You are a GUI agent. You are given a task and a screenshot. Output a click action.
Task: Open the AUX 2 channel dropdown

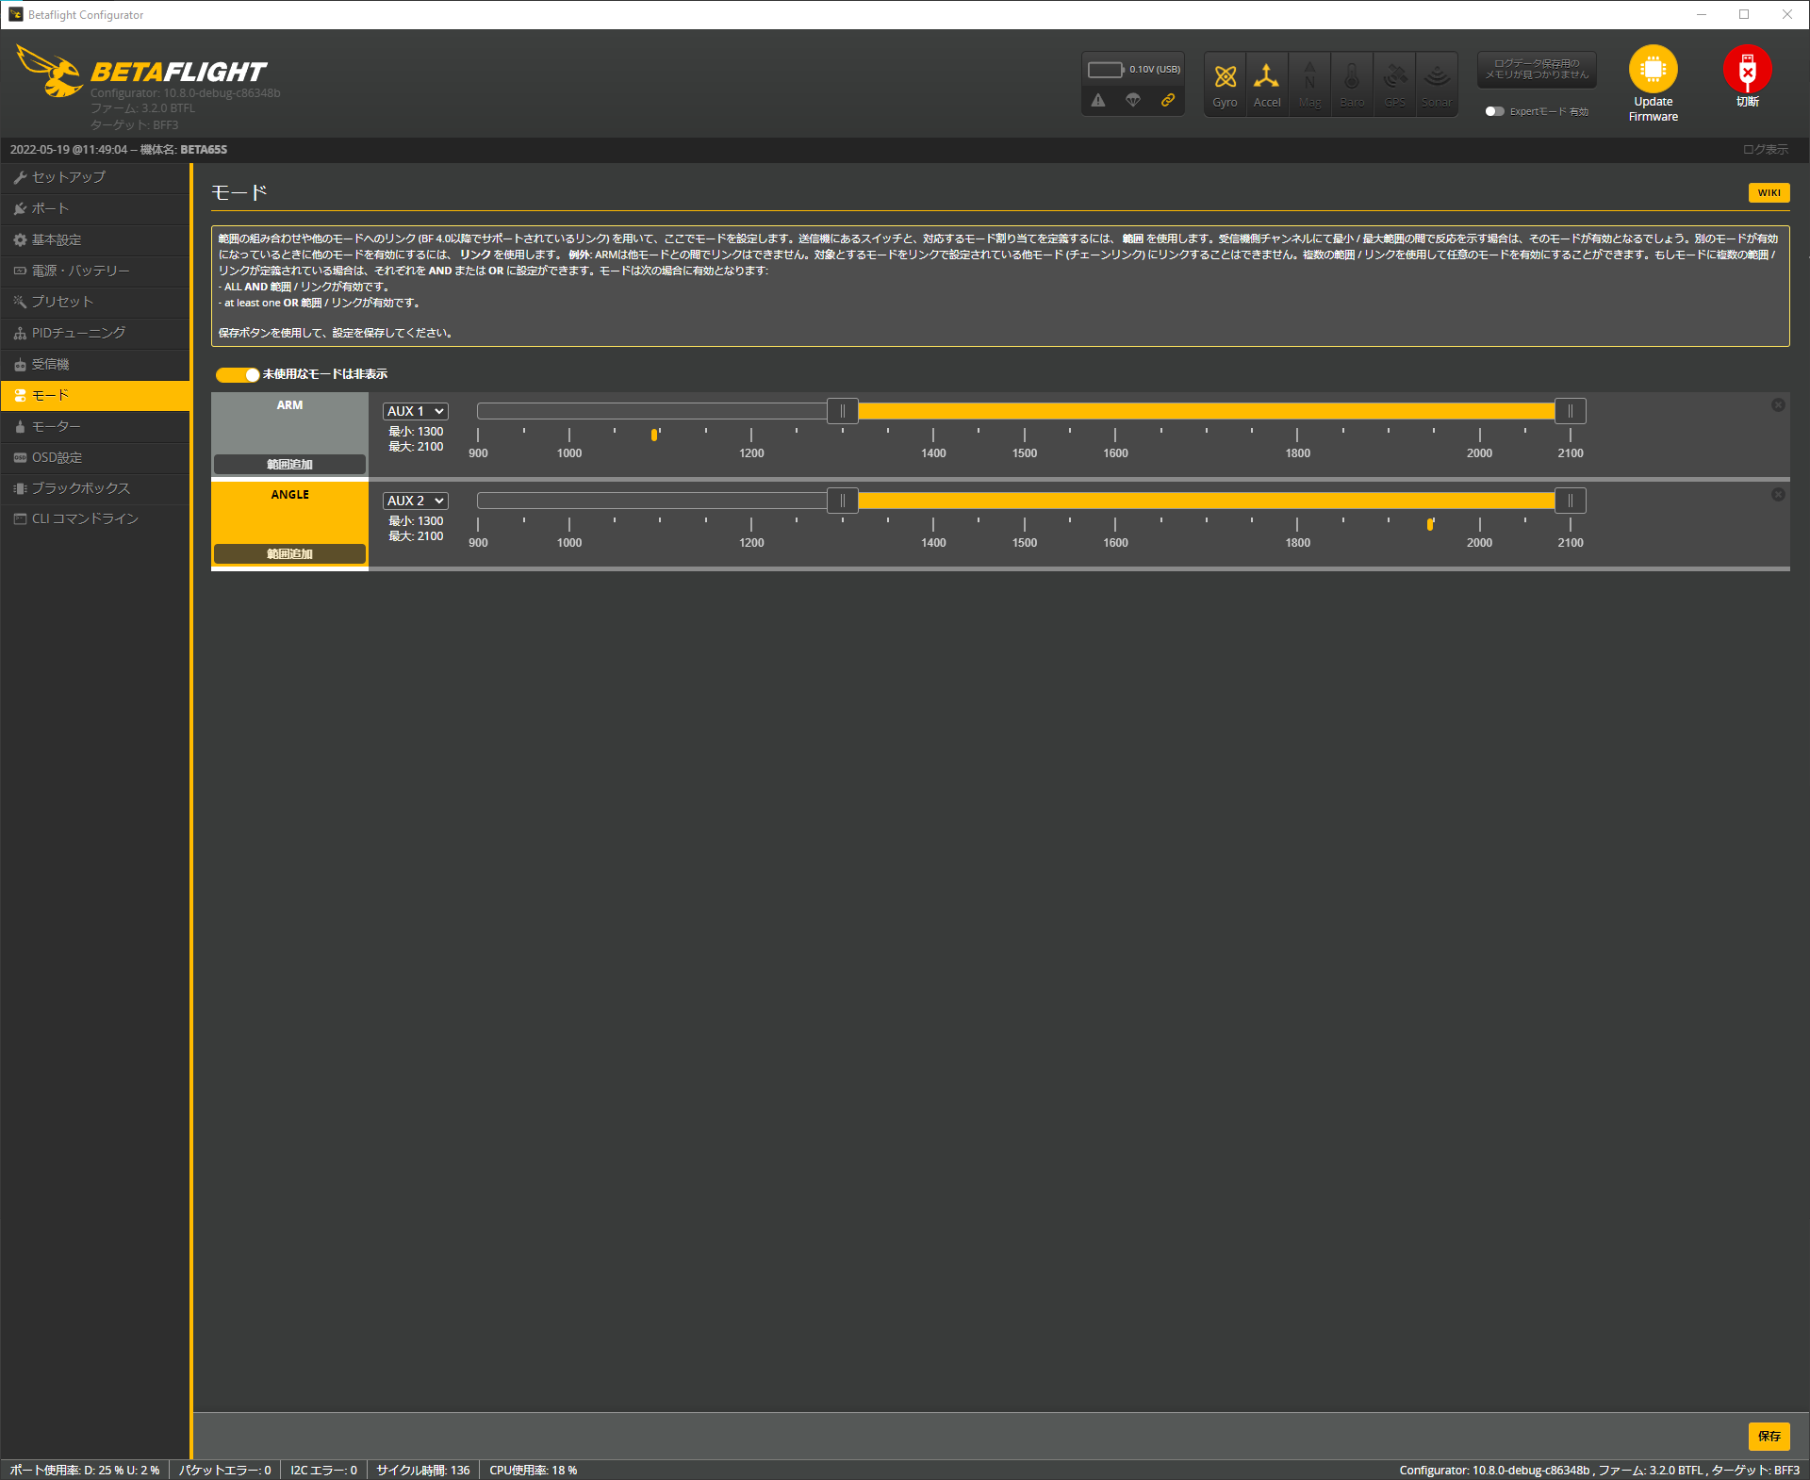(x=415, y=501)
